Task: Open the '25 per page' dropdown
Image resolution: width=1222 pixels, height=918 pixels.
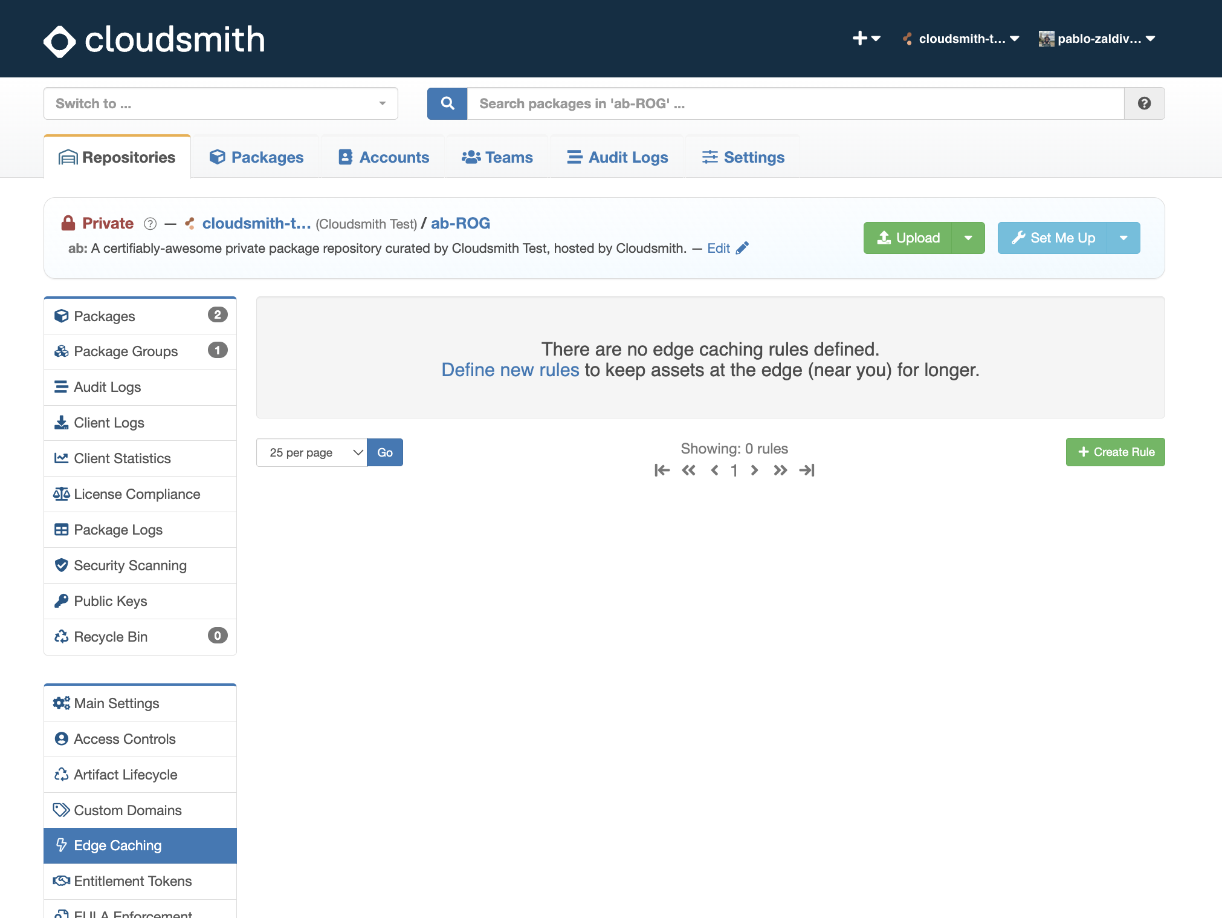Action: (311, 452)
